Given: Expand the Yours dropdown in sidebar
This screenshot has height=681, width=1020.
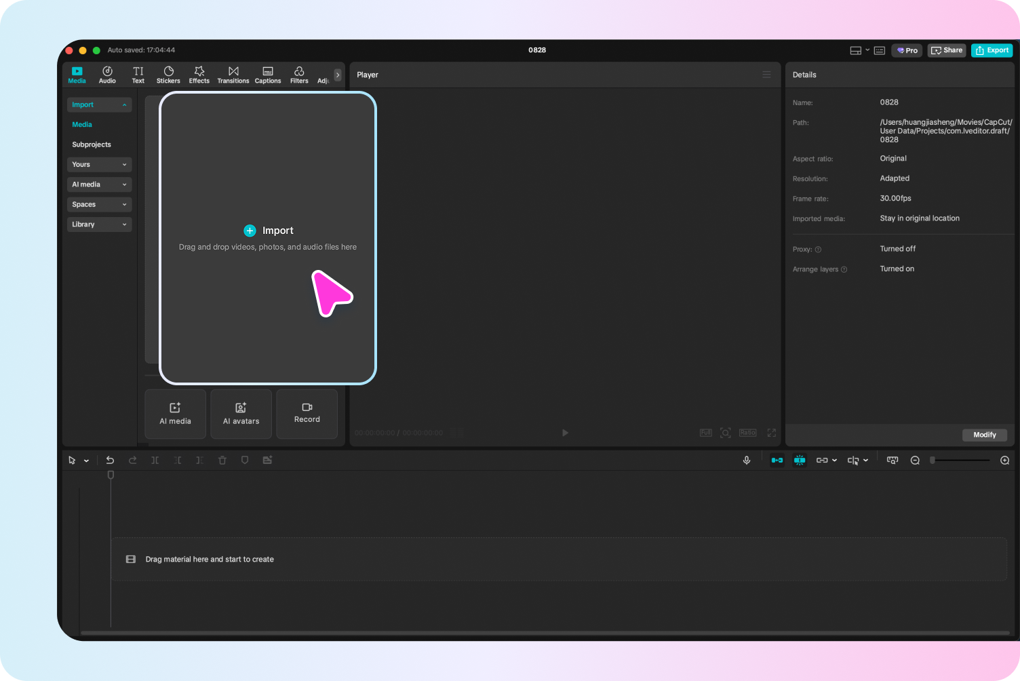Looking at the screenshot, I should click(99, 165).
